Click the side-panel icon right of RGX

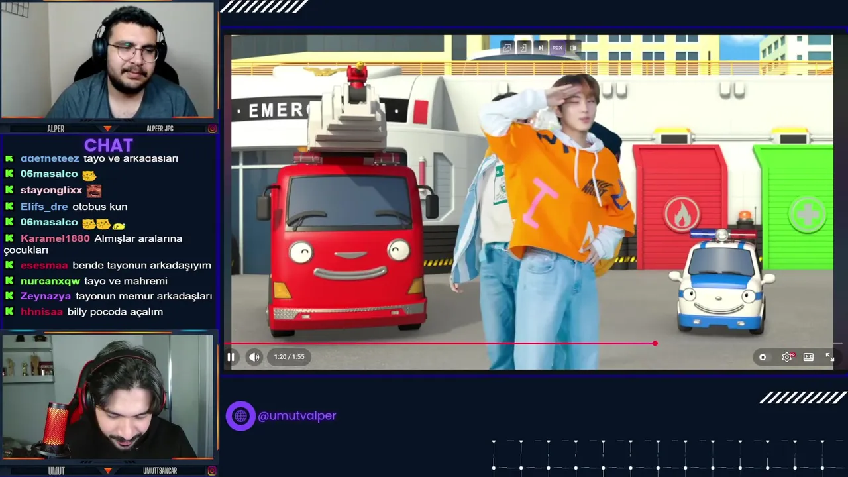click(x=573, y=48)
